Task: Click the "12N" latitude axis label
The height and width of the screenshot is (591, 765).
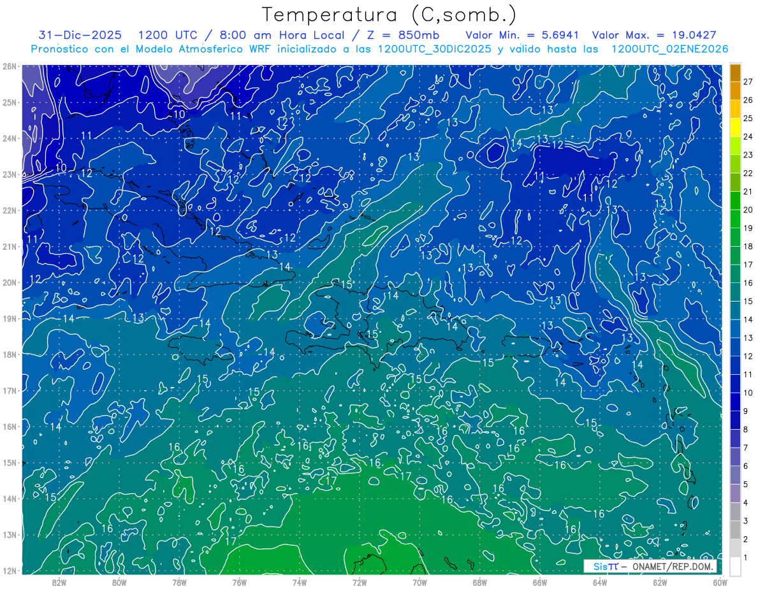Action: point(10,571)
